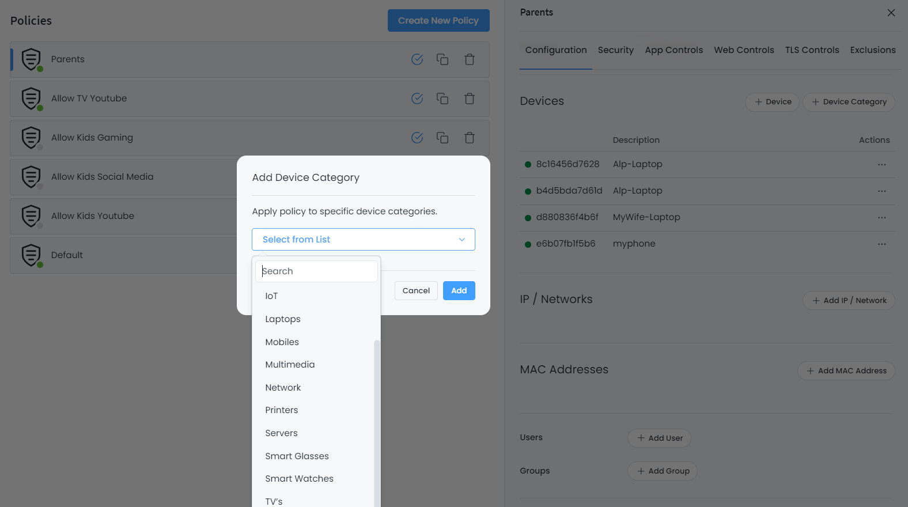Open actions menu for device 8c16456d7628
The image size is (908, 507).
point(881,165)
